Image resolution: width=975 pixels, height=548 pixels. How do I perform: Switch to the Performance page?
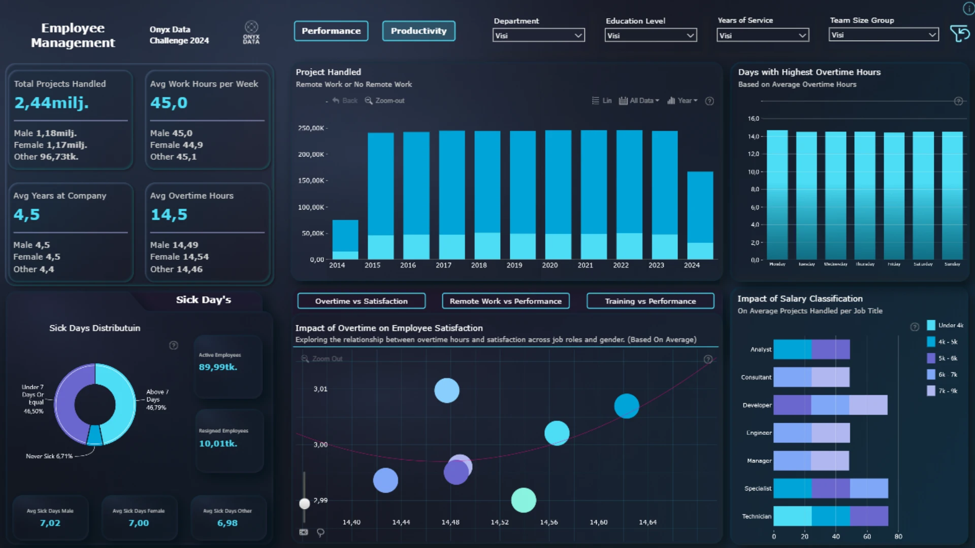click(x=331, y=31)
